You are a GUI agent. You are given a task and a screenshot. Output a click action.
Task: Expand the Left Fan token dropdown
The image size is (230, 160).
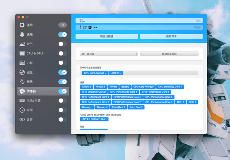click(x=116, y=73)
